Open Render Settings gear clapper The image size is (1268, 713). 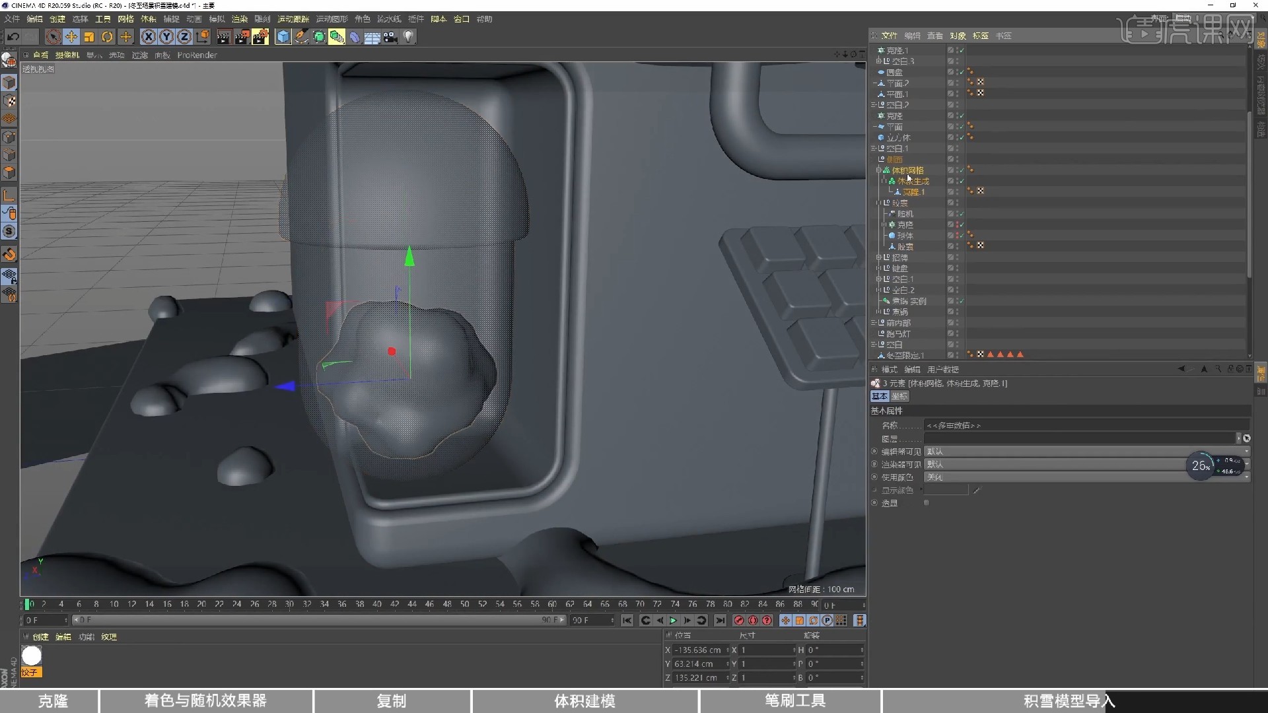(x=261, y=37)
